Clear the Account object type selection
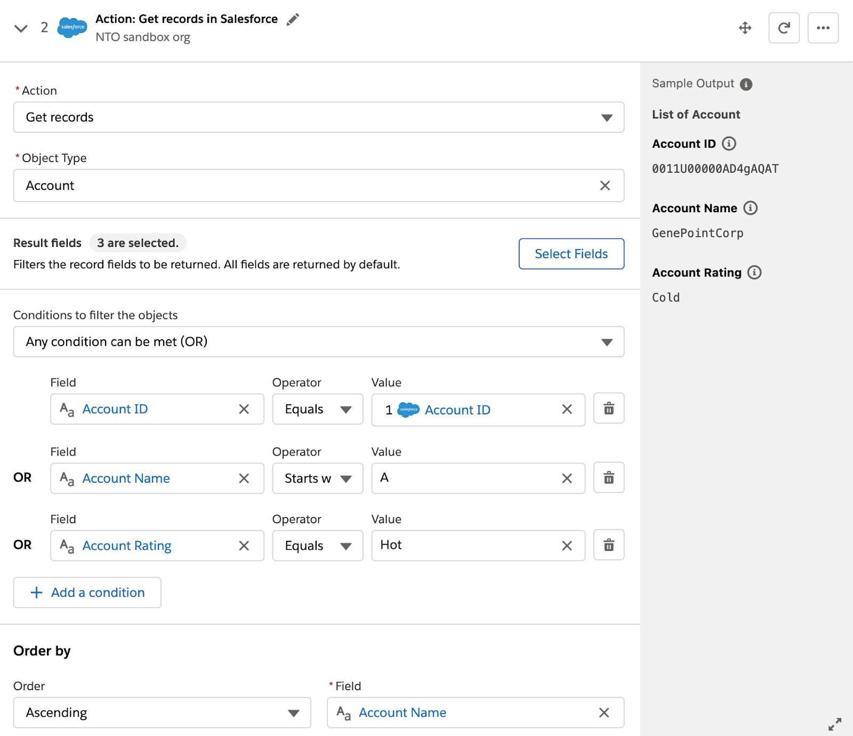 coord(605,186)
